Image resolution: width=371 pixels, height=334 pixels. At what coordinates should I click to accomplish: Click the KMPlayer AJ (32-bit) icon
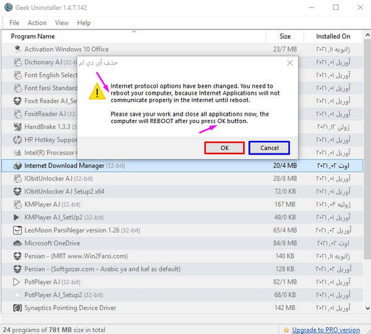[x=17, y=204]
